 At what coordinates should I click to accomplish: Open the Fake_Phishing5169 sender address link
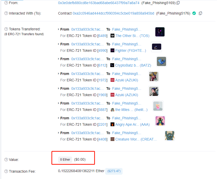99,3
